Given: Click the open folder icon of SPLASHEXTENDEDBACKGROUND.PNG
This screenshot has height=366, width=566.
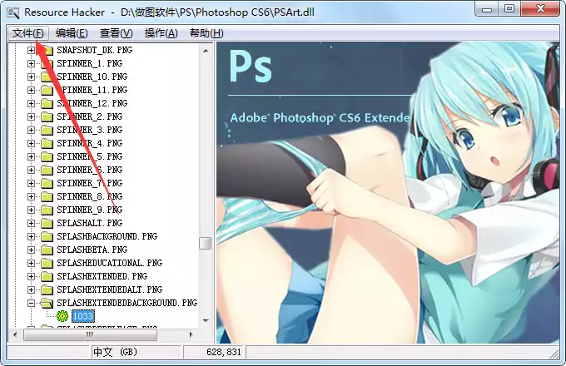Looking at the screenshot, I should point(47,304).
